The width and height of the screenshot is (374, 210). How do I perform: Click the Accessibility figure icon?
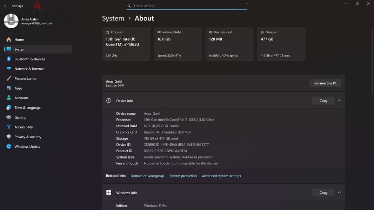pos(9,127)
